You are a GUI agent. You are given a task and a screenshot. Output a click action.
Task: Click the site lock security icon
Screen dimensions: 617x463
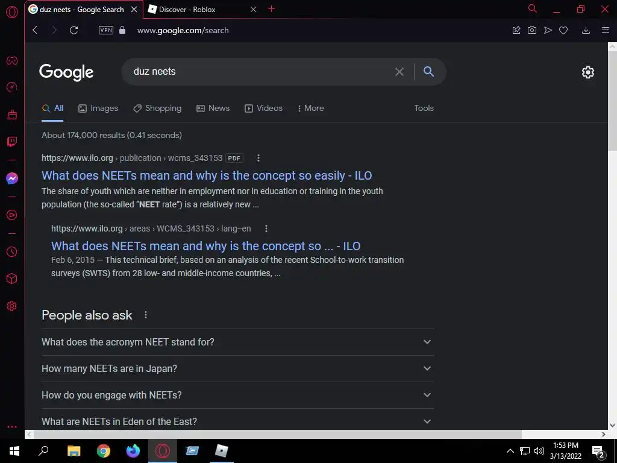pos(122,30)
